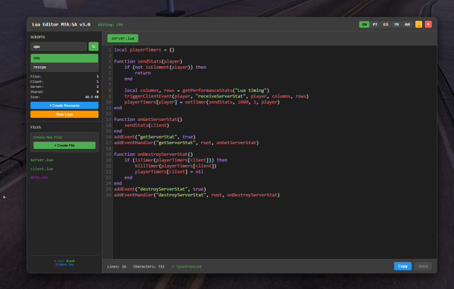Close the editor using red X button

coord(428,24)
